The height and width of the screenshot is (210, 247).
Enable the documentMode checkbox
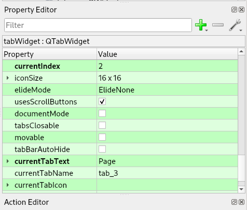tap(102, 113)
